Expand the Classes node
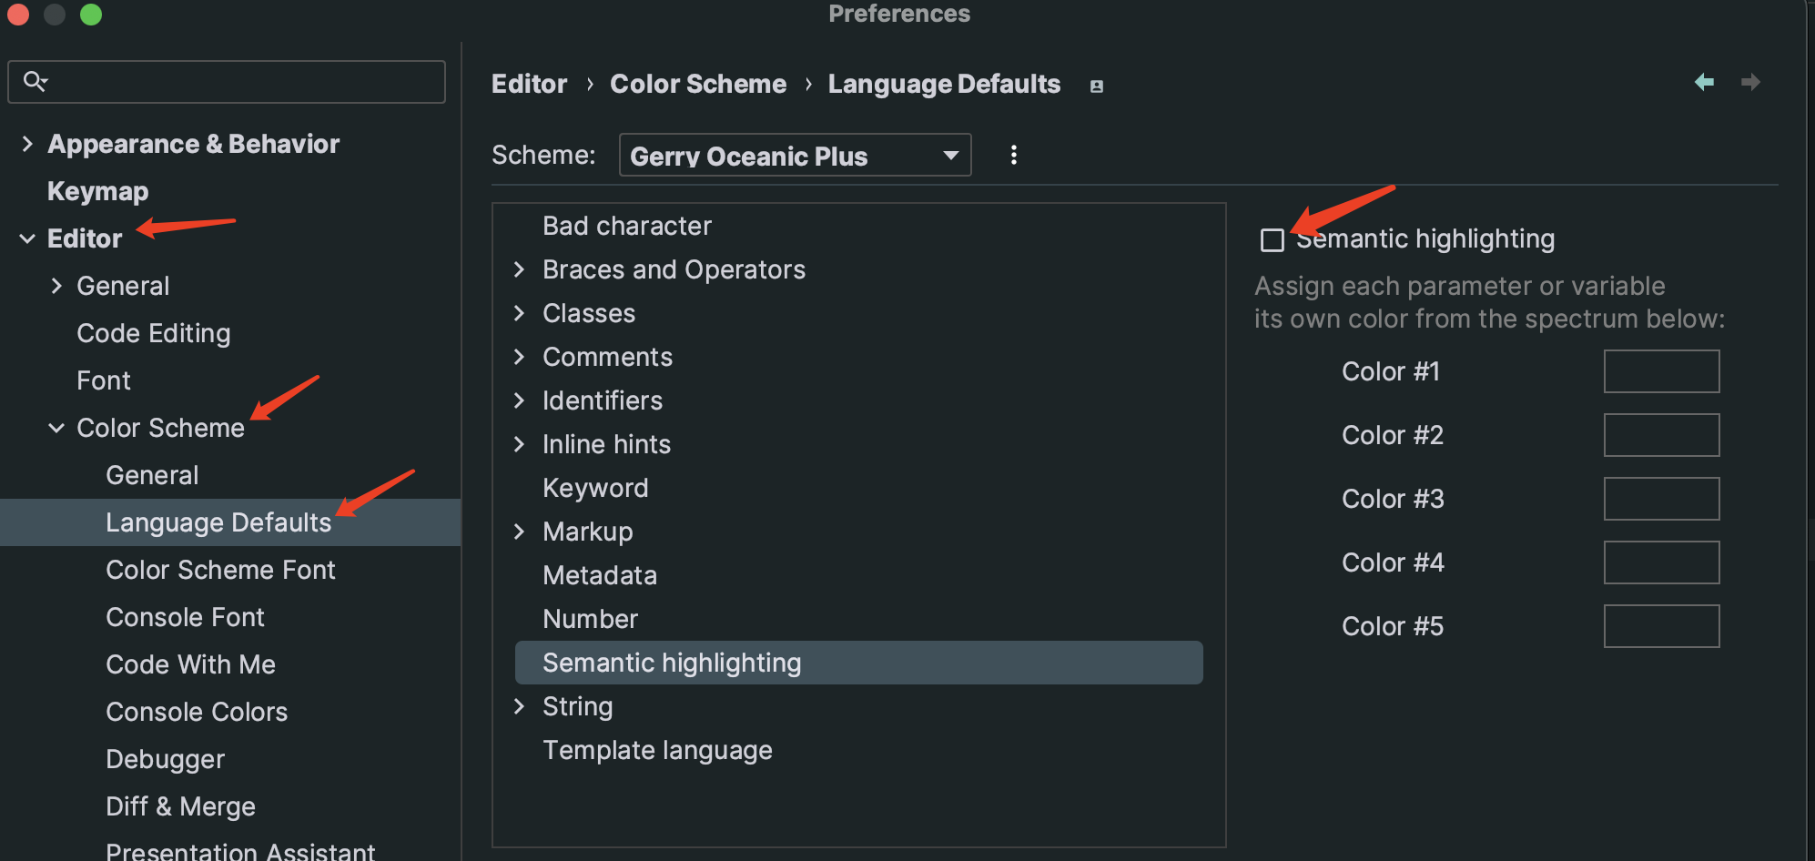Screen dimensions: 1815x861 pyautogui.click(x=520, y=313)
